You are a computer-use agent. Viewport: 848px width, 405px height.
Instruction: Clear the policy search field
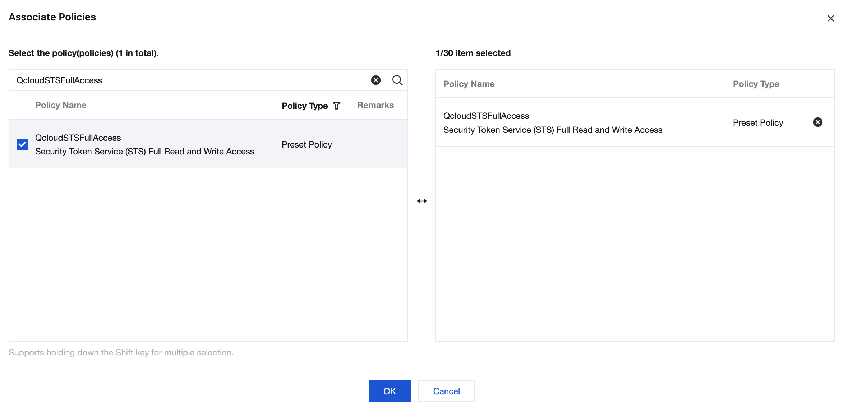click(375, 80)
